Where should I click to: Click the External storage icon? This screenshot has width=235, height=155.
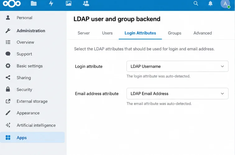click(8, 101)
